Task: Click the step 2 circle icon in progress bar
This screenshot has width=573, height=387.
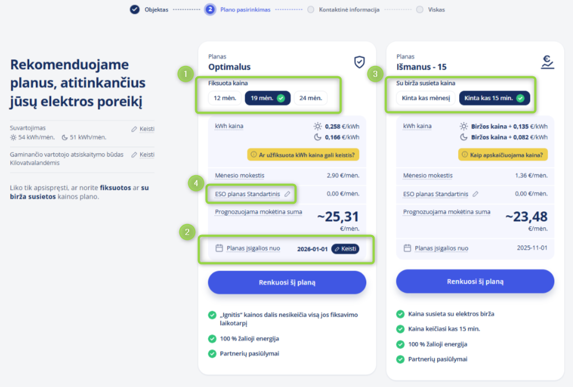Action: point(210,9)
